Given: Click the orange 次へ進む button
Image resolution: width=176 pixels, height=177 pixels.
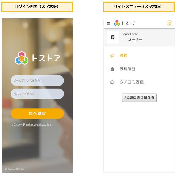Looking at the screenshot, I should point(37,113).
